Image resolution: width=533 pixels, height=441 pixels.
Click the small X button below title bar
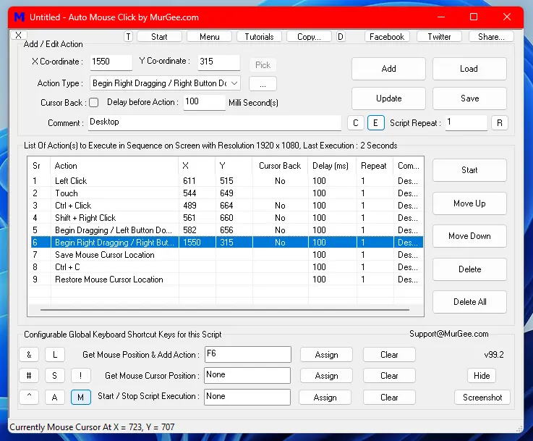(x=19, y=35)
